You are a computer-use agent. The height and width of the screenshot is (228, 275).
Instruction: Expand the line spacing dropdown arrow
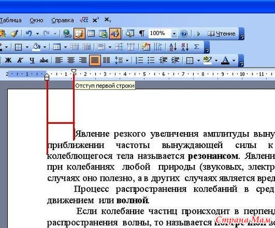(x=127, y=60)
